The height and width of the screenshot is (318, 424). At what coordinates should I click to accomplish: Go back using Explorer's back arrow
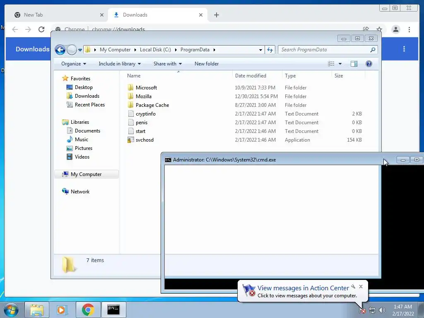(60, 50)
